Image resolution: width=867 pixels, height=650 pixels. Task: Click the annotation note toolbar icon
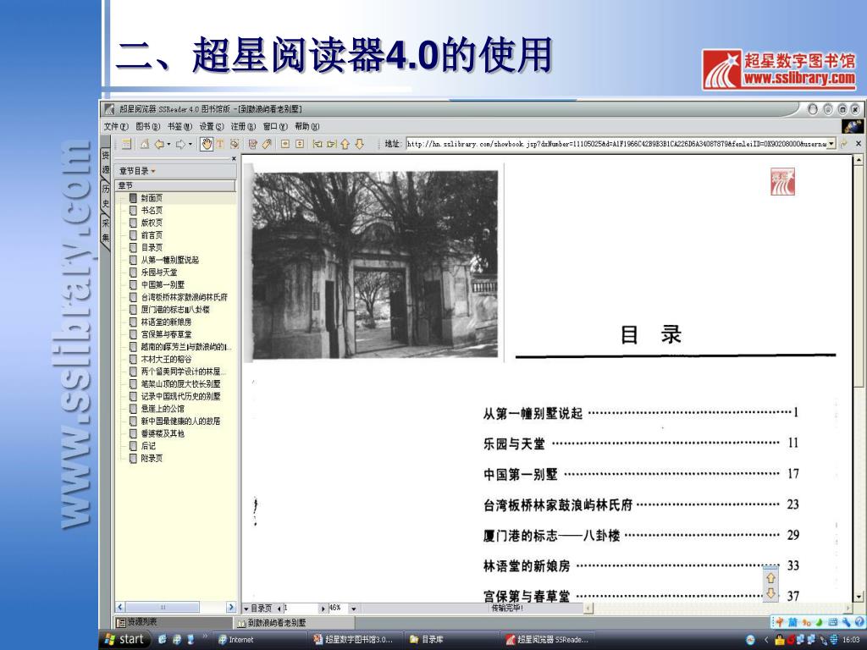click(x=252, y=144)
